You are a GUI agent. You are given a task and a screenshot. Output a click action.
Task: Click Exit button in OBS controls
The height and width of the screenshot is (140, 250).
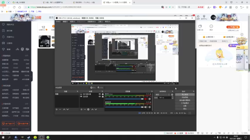coord(185,109)
